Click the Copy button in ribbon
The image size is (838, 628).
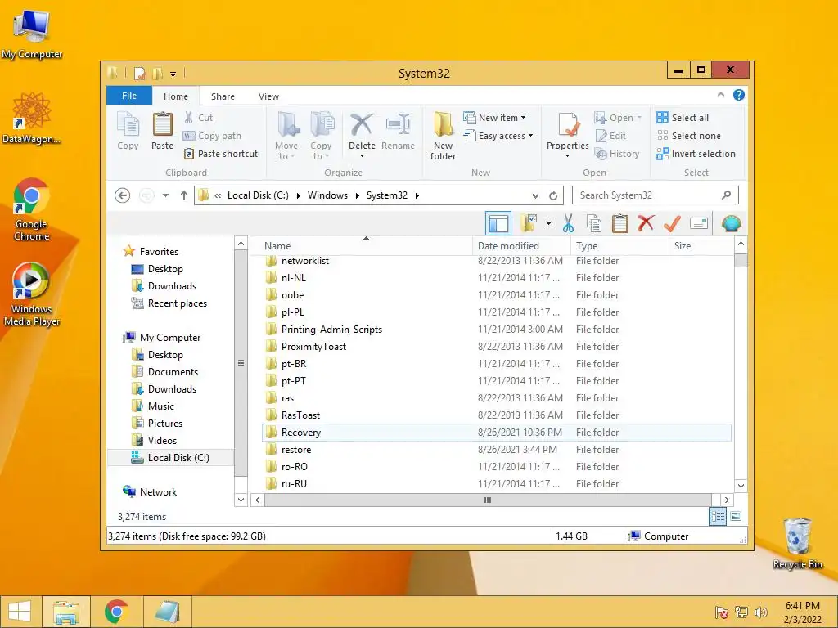pos(128,132)
